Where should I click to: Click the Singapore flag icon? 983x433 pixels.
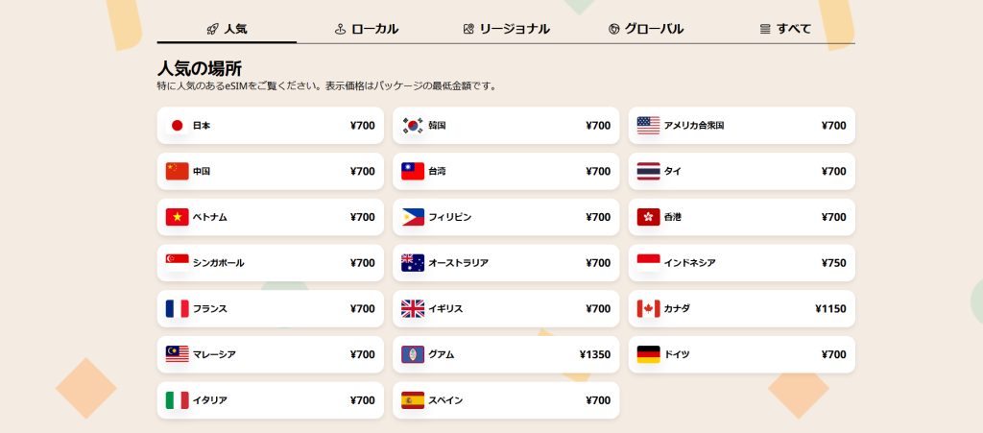click(177, 262)
